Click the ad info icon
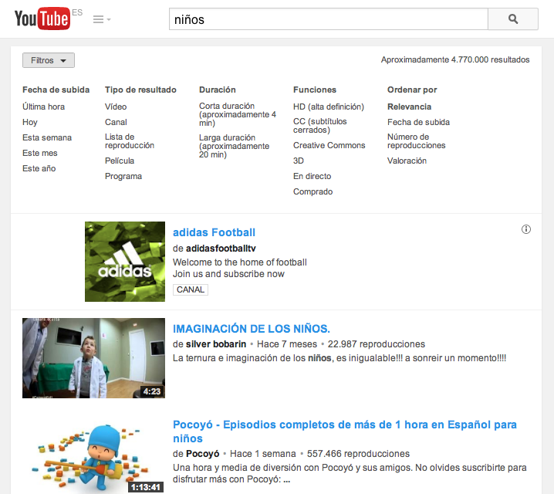Viewport: 554px width, 494px height. point(526,229)
